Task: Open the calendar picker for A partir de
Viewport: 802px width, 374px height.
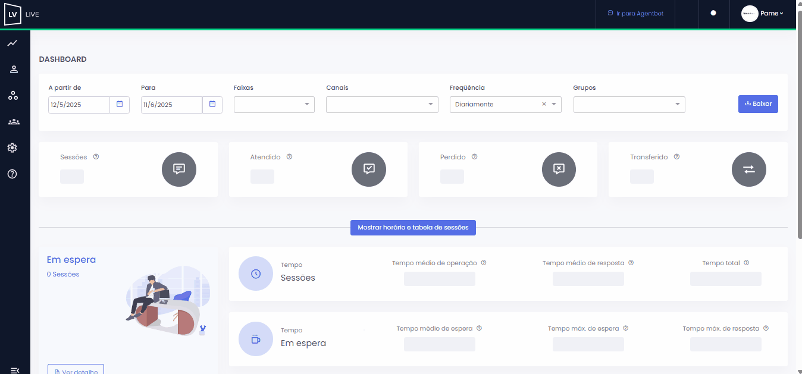Action: [120, 105]
